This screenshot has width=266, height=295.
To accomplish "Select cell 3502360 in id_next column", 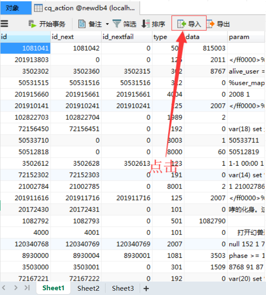I will 76,71.
